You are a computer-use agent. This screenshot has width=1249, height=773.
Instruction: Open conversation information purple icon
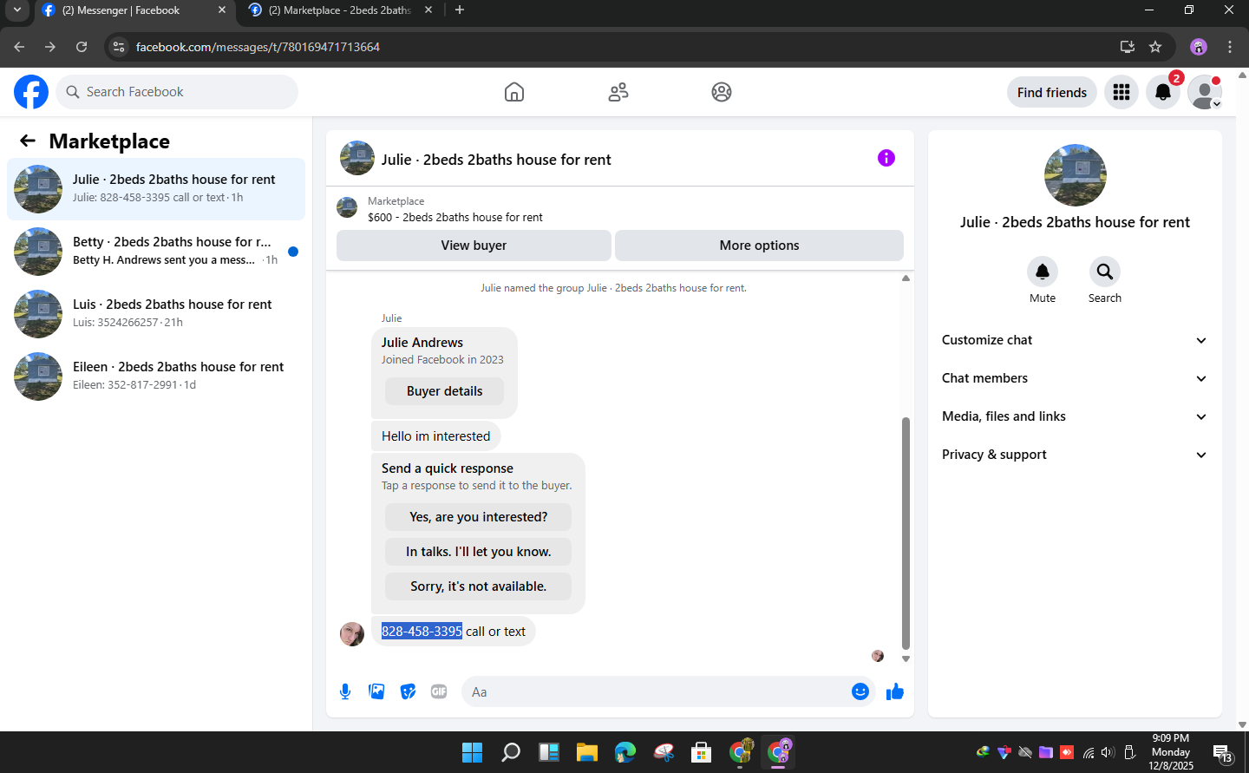click(886, 158)
